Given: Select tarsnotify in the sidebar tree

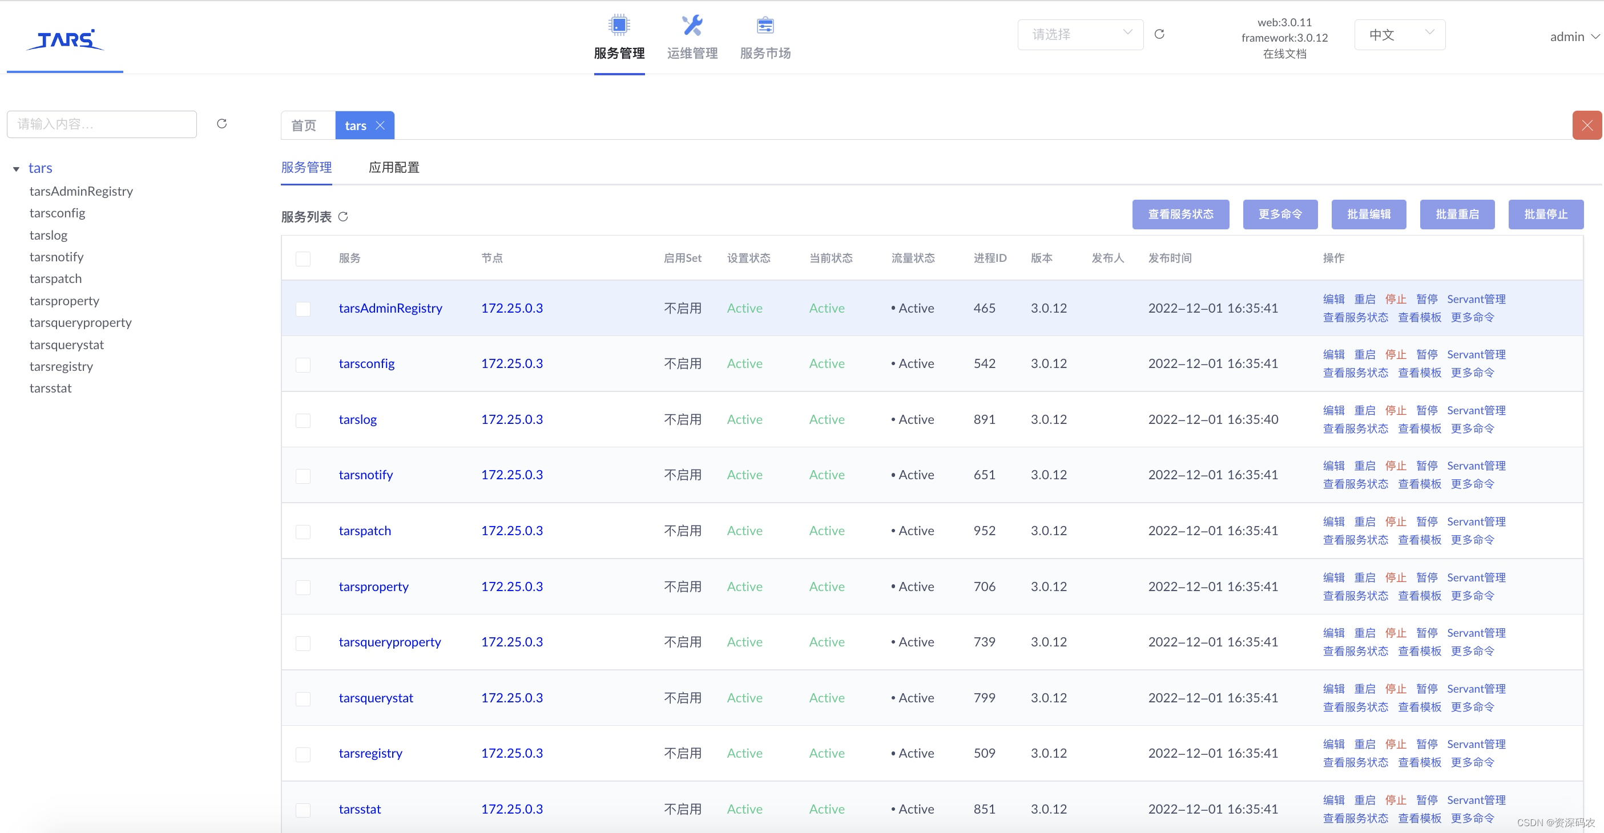Looking at the screenshot, I should point(56,257).
